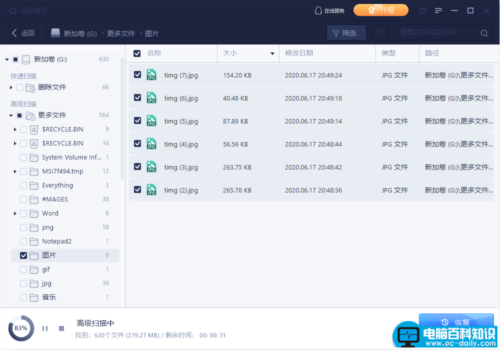Navigate to 更多文件 in breadcrumb
The height and width of the screenshot is (350, 500).
pos(121,33)
